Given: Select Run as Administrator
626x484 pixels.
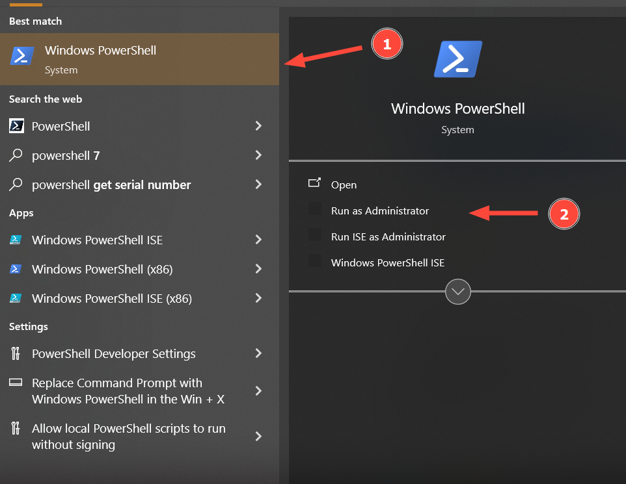Looking at the screenshot, I should tap(380, 210).
